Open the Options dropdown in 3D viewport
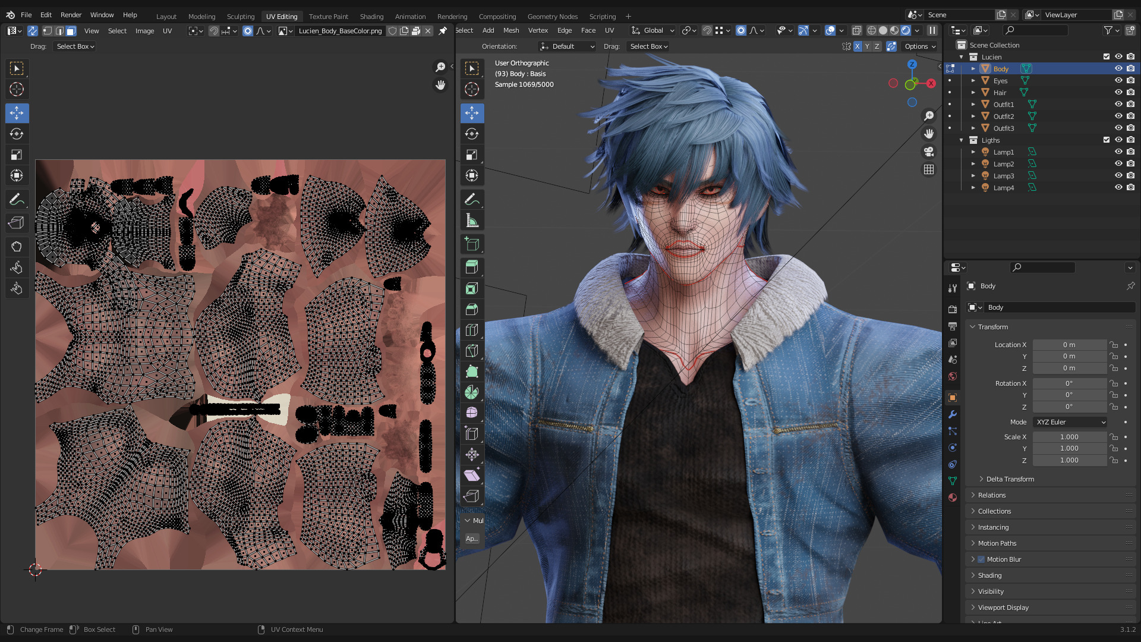This screenshot has height=642, width=1141. coord(920,46)
